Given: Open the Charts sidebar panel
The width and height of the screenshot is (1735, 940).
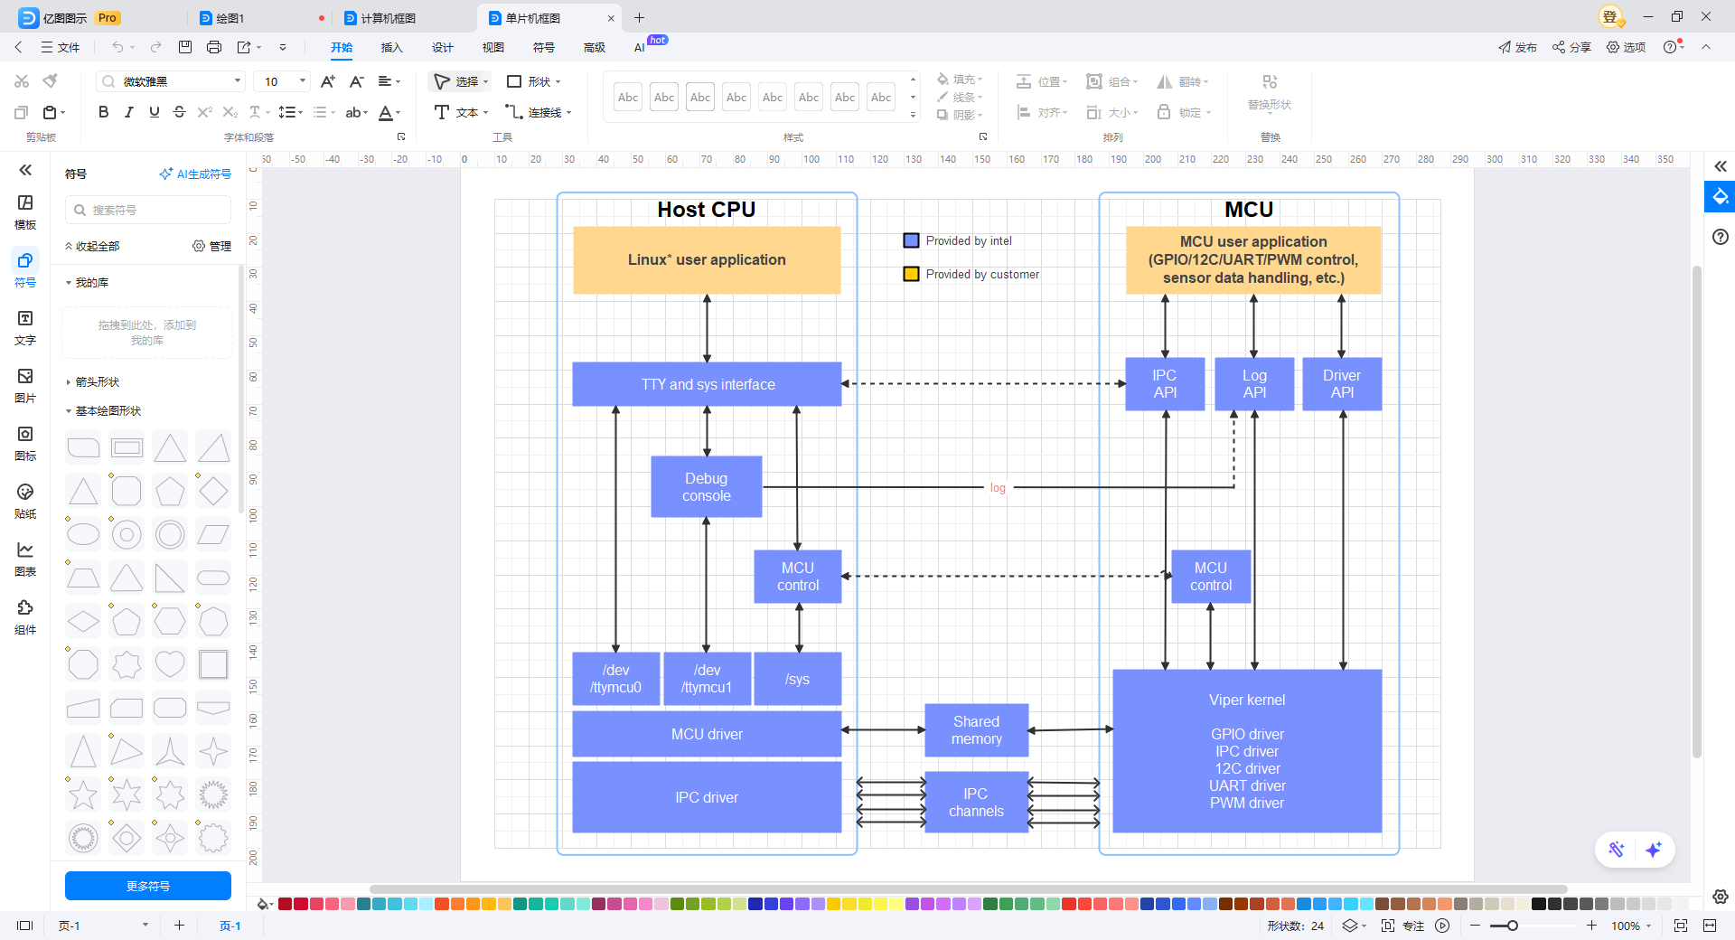Looking at the screenshot, I should click(25, 559).
